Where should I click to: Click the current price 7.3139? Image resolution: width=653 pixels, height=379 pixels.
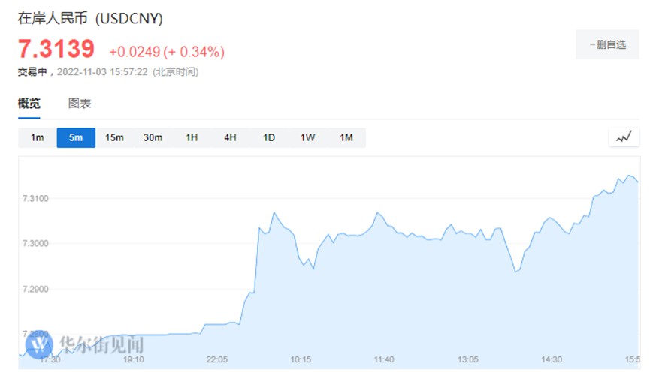pyautogui.click(x=56, y=49)
